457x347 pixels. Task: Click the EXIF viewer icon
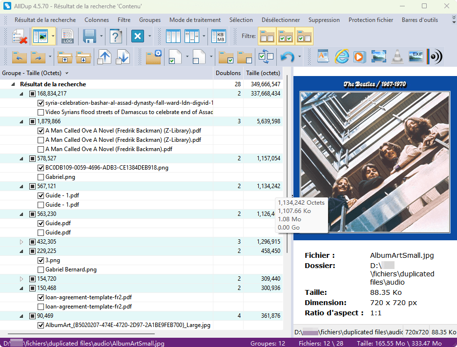click(415, 57)
